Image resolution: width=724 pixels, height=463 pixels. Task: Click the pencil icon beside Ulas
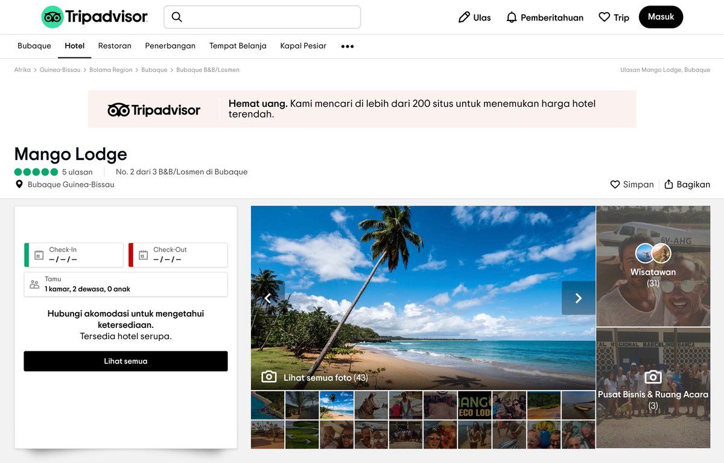[464, 18]
